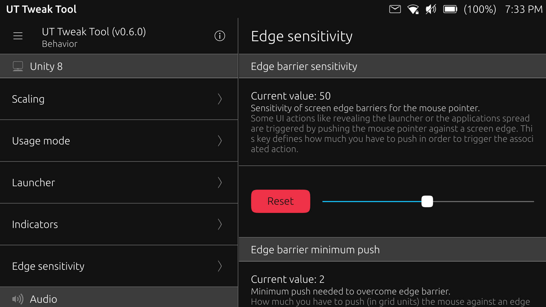Select Edge sensitivity in the list
The image size is (546, 307).
(x=119, y=266)
